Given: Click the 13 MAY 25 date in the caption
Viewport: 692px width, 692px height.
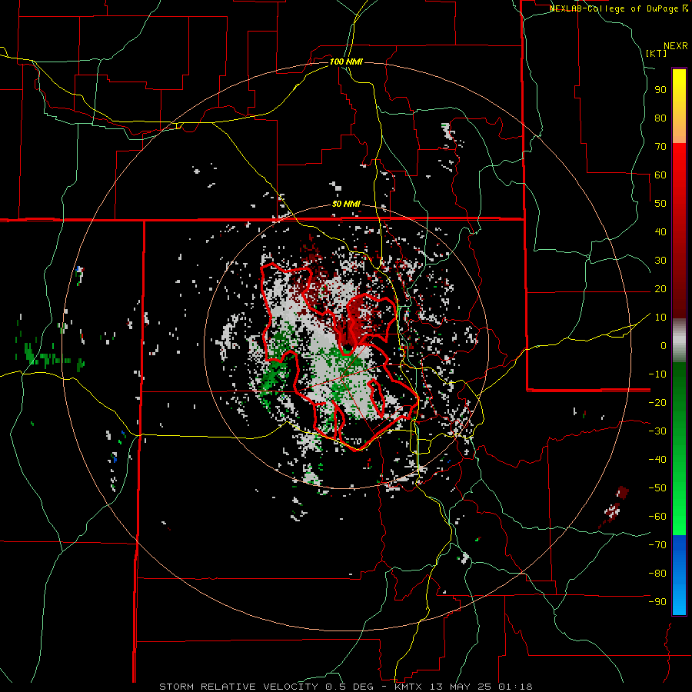Looking at the screenshot, I should tap(460, 687).
